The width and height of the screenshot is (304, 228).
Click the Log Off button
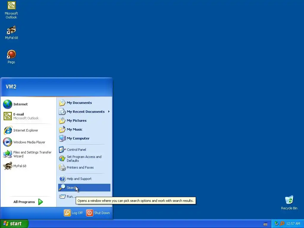73,213
